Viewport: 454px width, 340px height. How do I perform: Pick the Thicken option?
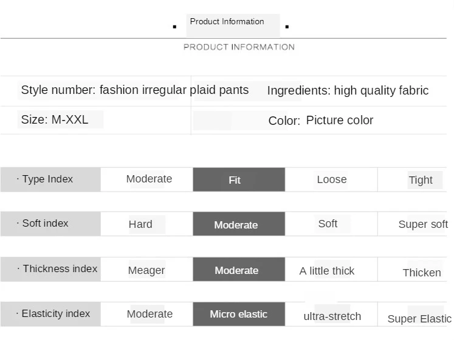pos(421,273)
